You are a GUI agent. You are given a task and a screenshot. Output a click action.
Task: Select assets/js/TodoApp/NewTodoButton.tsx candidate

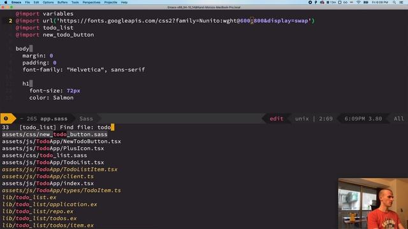coord(61,141)
